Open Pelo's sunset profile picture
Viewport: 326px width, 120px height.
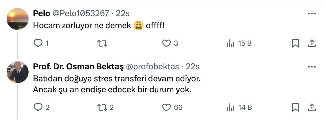18,19
